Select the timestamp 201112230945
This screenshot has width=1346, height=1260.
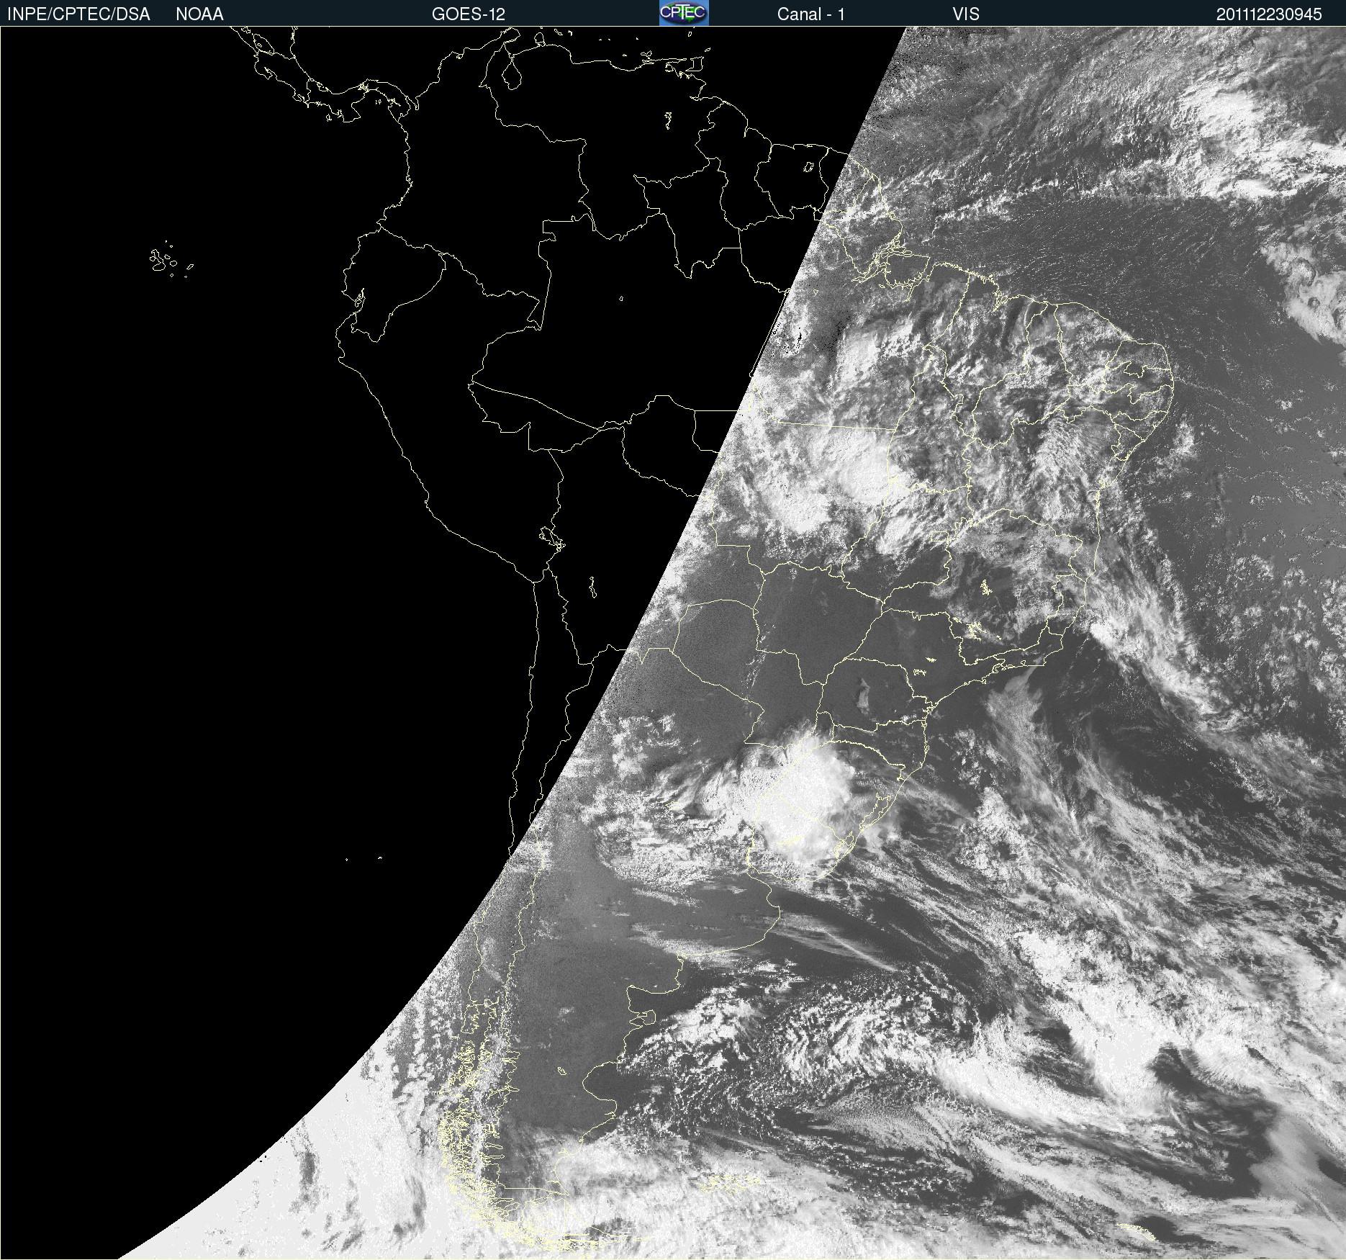pyautogui.click(x=1269, y=14)
